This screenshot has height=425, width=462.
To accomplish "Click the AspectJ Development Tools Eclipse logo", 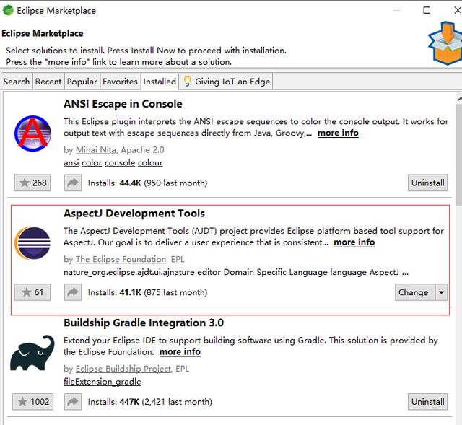I will [x=32, y=243].
